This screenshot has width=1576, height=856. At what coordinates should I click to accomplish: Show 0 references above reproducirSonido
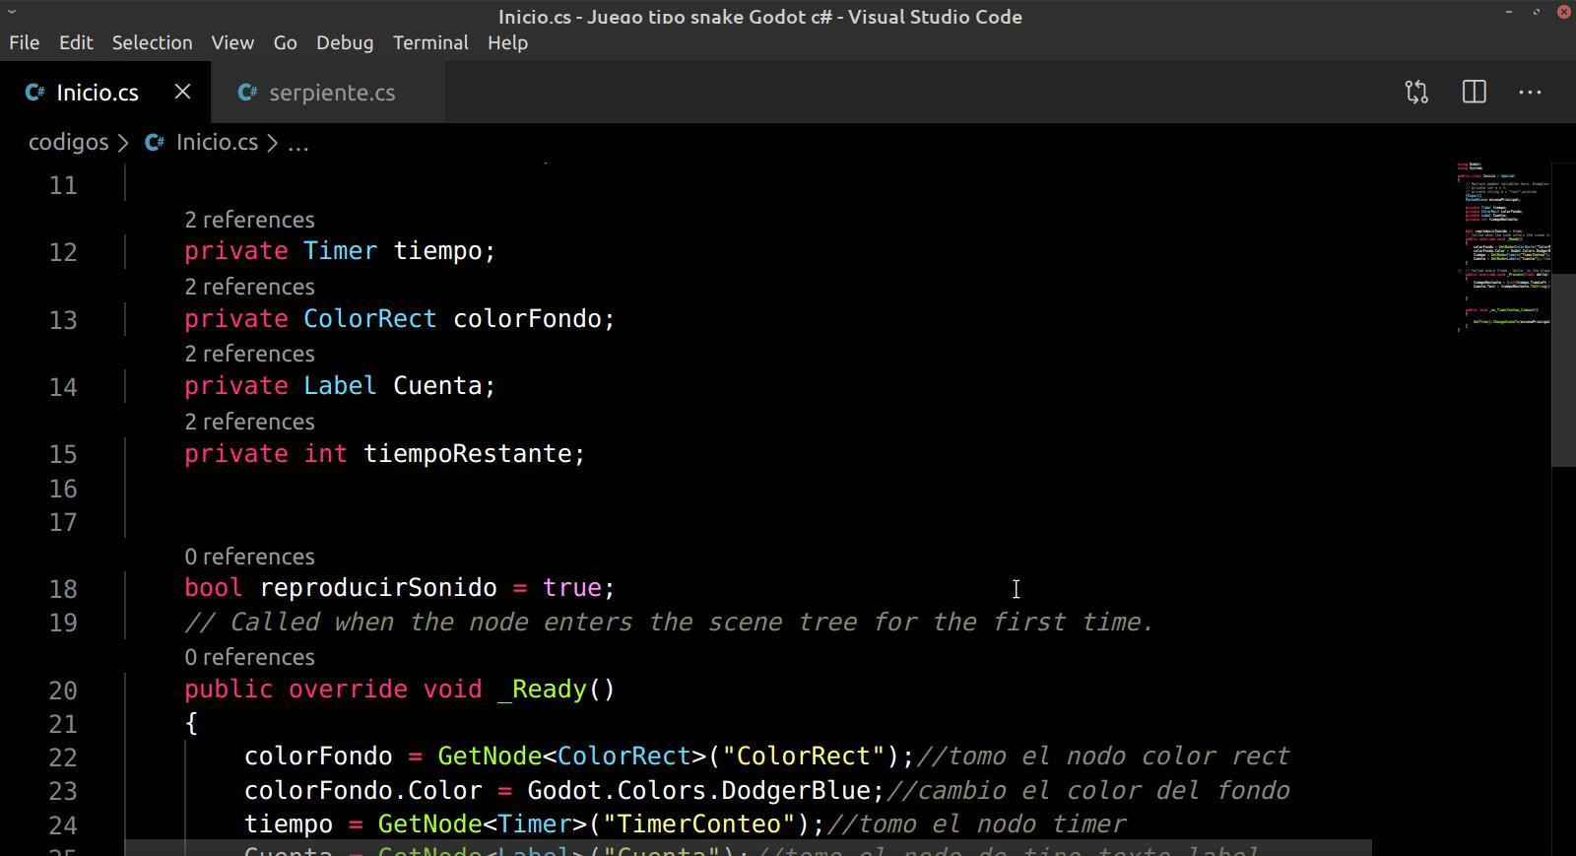pyautogui.click(x=249, y=557)
